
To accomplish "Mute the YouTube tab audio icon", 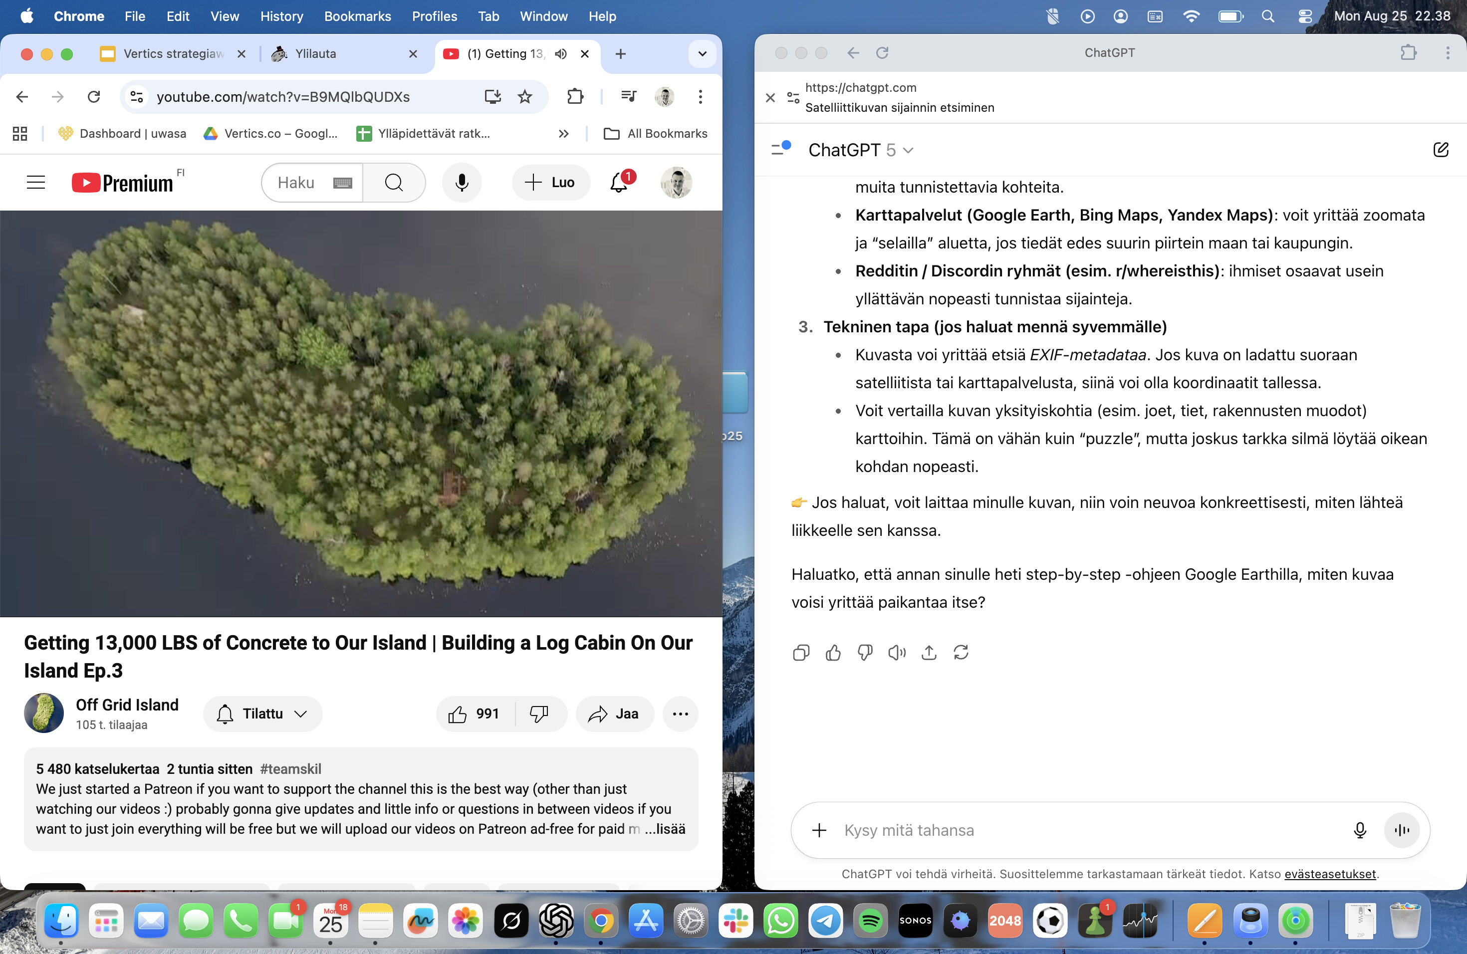I will [x=560, y=53].
